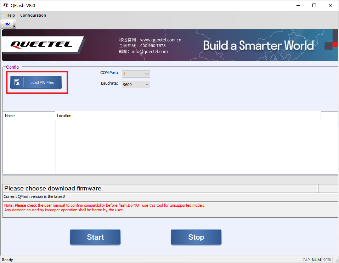Maximize the QFlash window
Screen dimensions: 339x263
pos(314,5)
